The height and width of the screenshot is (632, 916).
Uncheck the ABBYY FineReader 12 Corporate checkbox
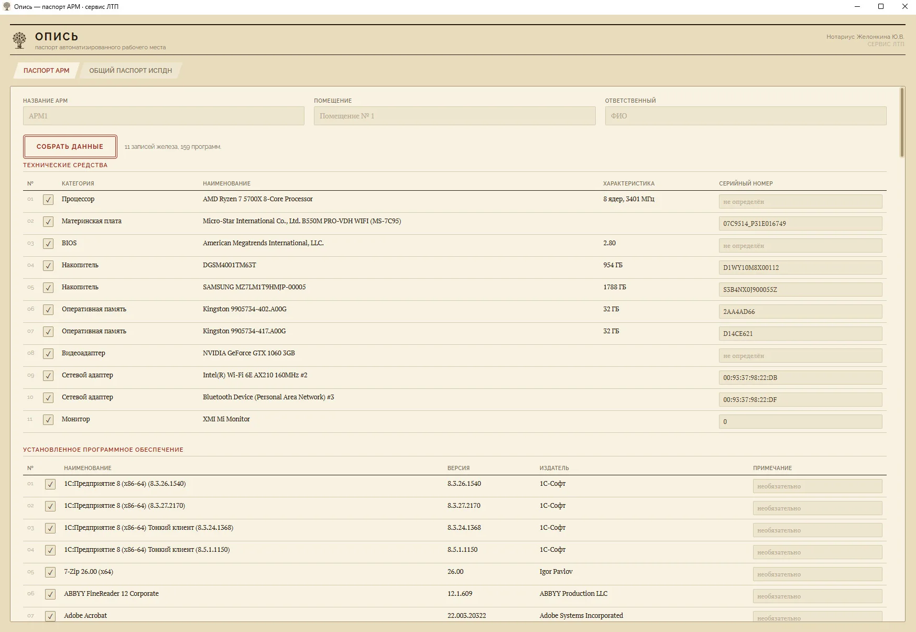click(50, 594)
